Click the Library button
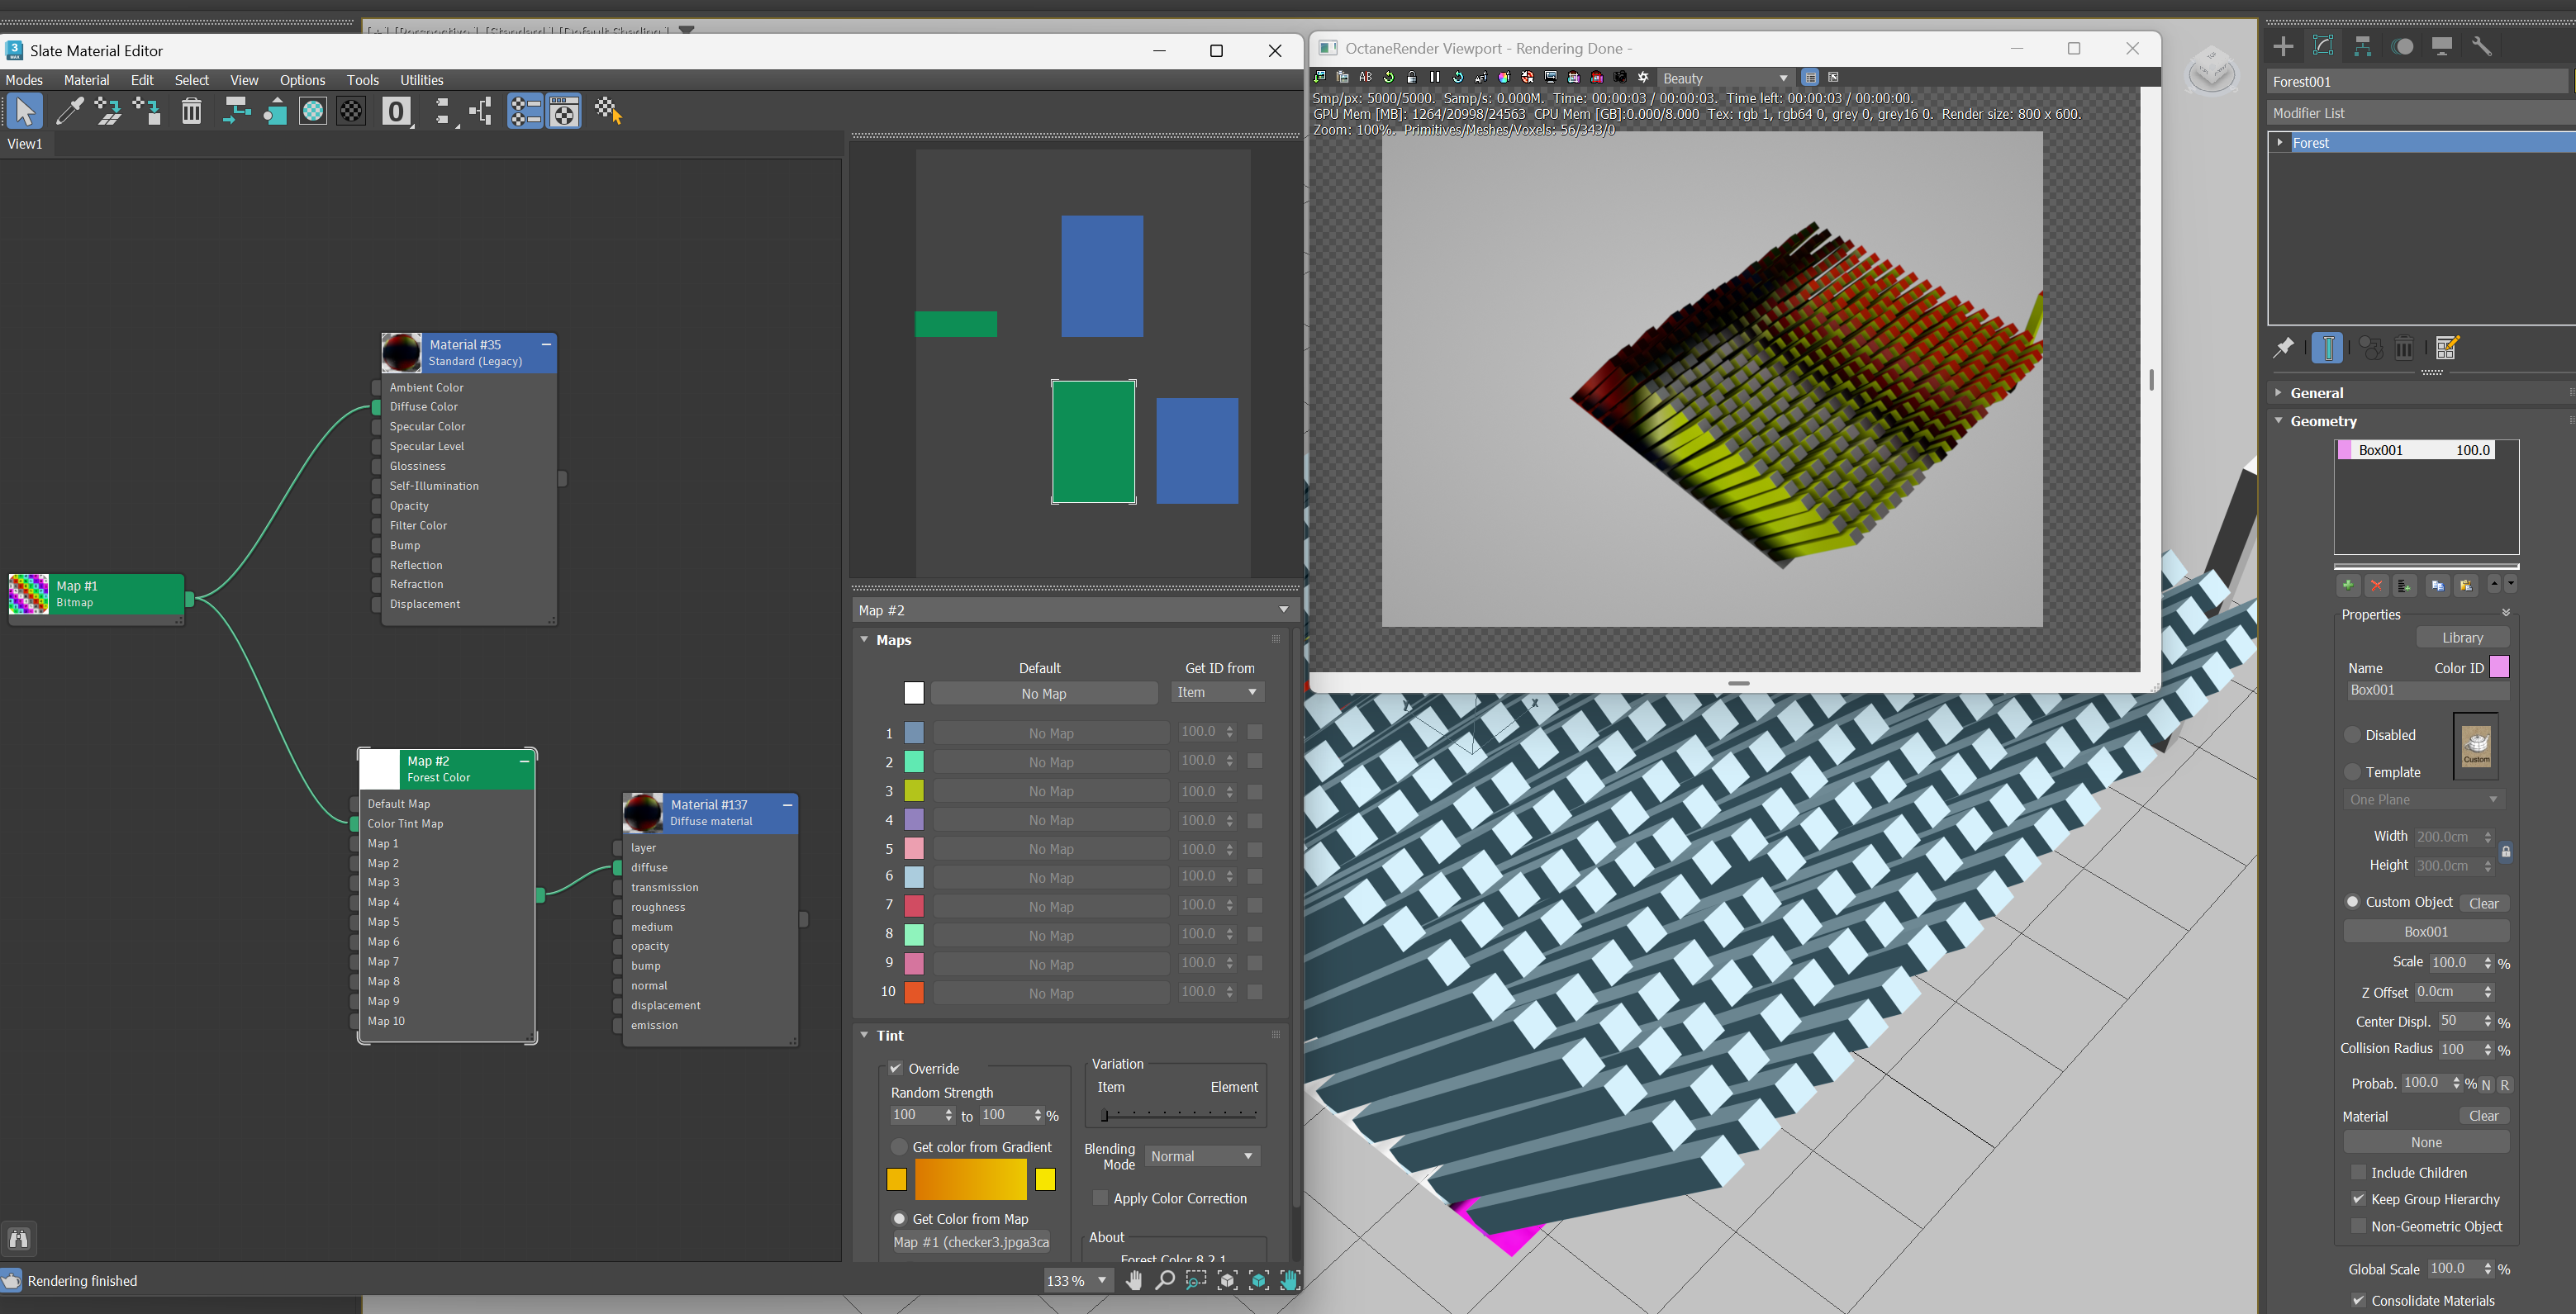This screenshot has height=1314, width=2576. pyautogui.click(x=2461, y=638)
